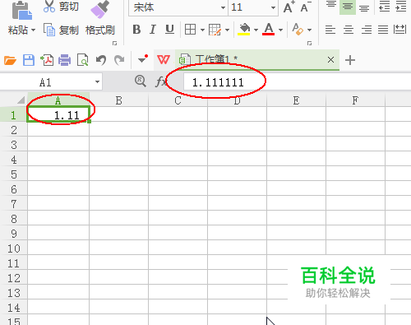411x325 pixels.
Task: Click the Paste clipboard icon
Action: [x=21, y=10]
